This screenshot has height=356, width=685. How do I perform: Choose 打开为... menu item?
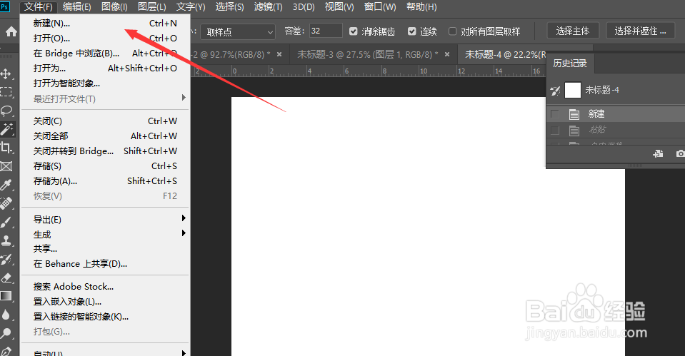tap(105, 68)
